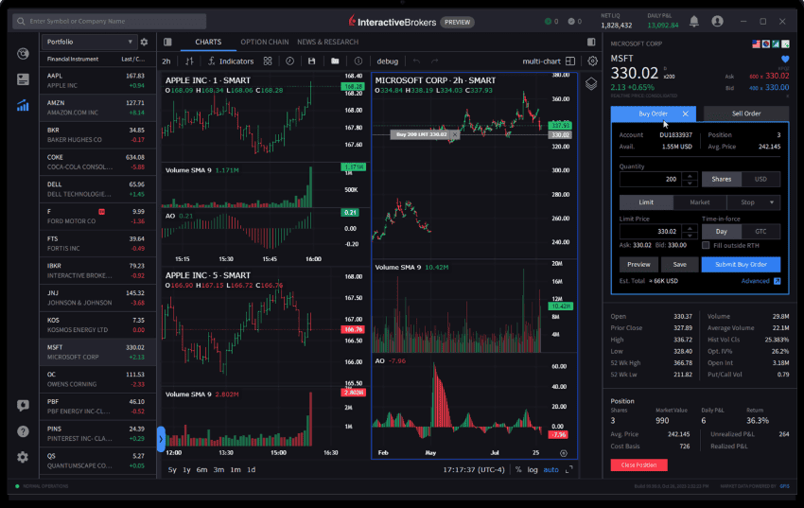Set time-in-force to Day
Viewport: 804px width, 508px height.
click(722, 231)
